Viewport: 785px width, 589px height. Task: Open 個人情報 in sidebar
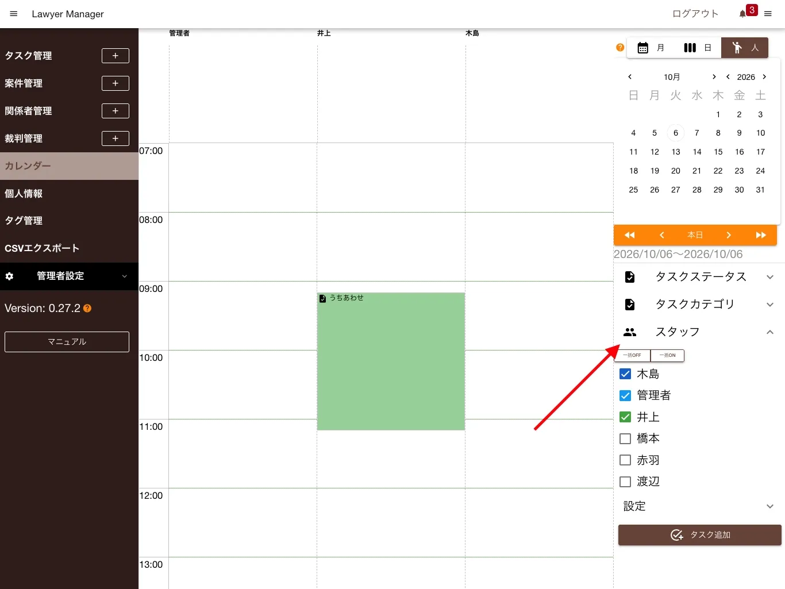[69, 194]
